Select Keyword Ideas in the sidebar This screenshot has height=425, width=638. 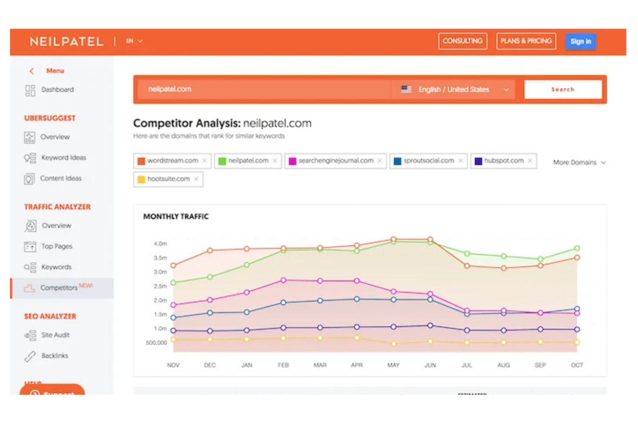click(64, 158)
